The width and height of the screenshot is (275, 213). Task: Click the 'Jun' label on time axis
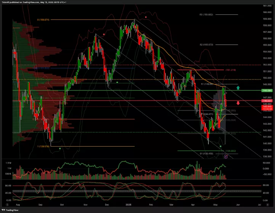238,205
